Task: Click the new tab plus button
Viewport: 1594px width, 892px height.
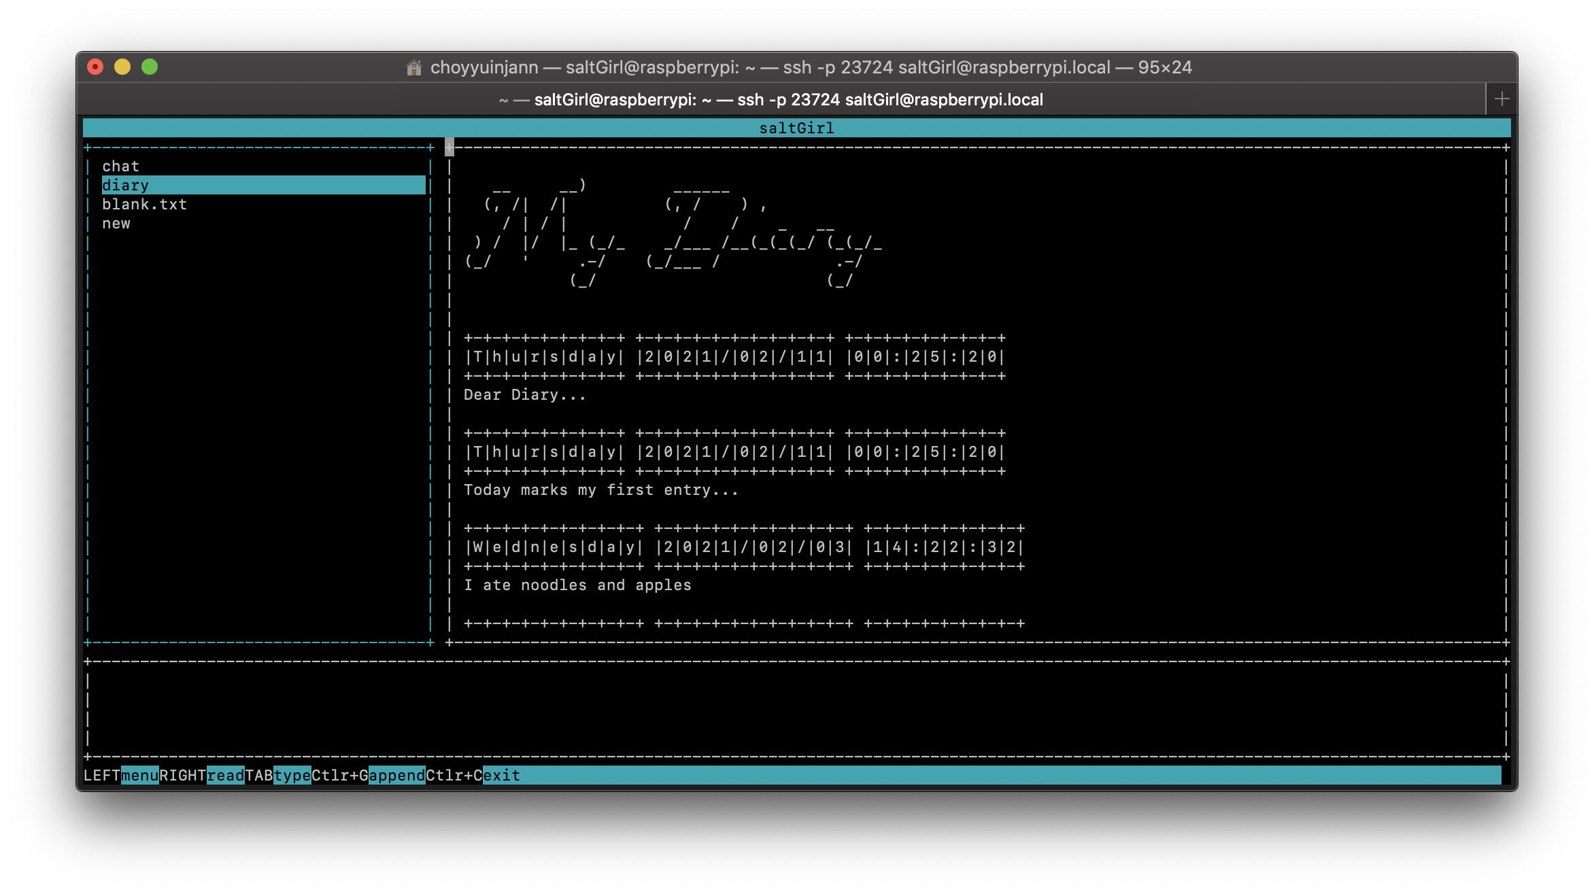Action: 1502,99
